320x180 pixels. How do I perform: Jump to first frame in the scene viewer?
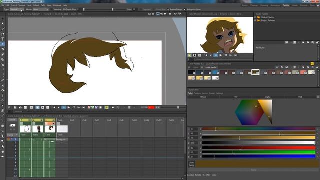click(54, 107)
